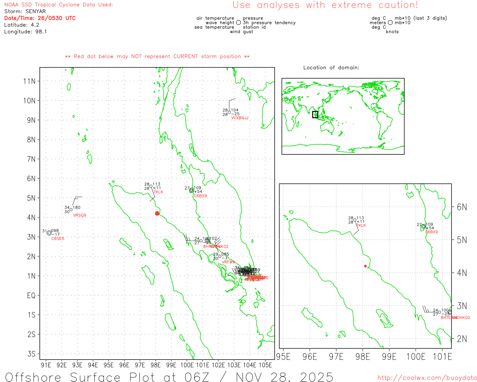477x382 pixels.
Task: Click the VRSQ9 station circle marker
Action: pyautogui.click(x=71, y=210)
